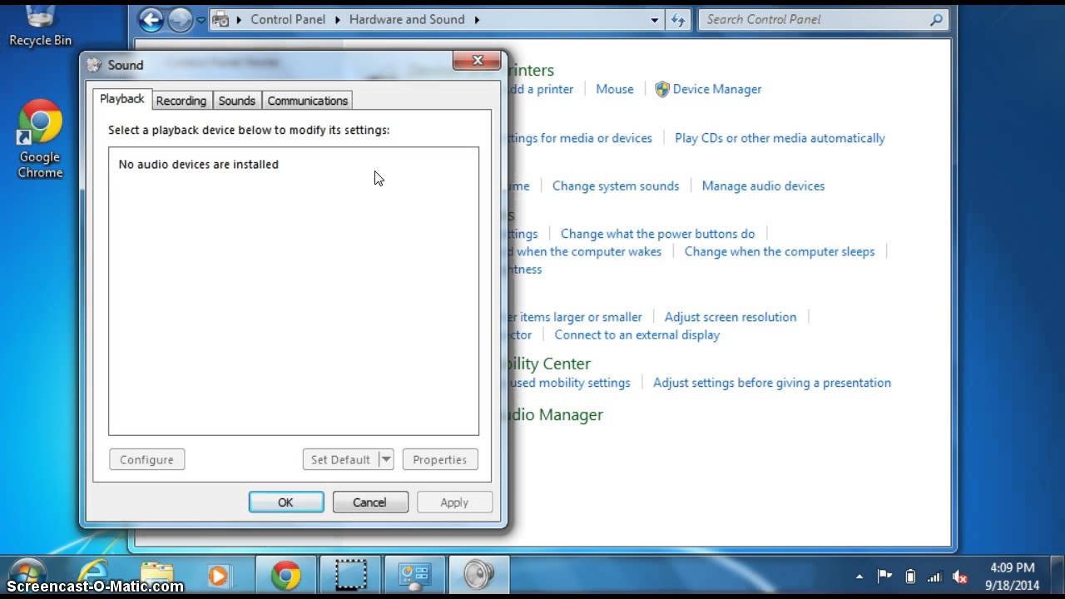Launch Google Chrome from the taskbar
The height and width of the screenshot is (599, 1065).
click(285, 575)
